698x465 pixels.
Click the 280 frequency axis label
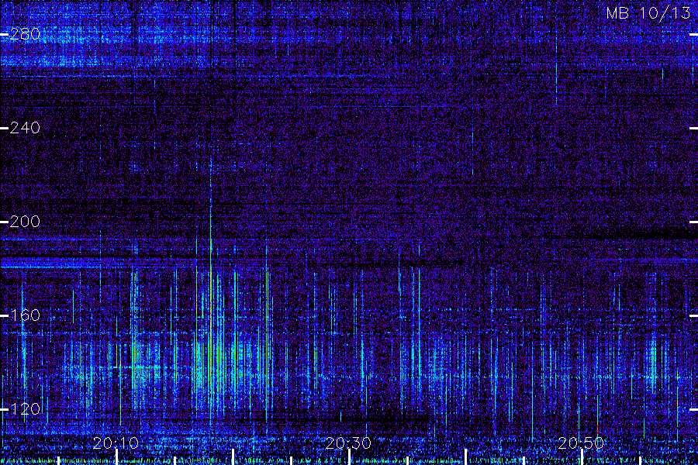(25, 34)
